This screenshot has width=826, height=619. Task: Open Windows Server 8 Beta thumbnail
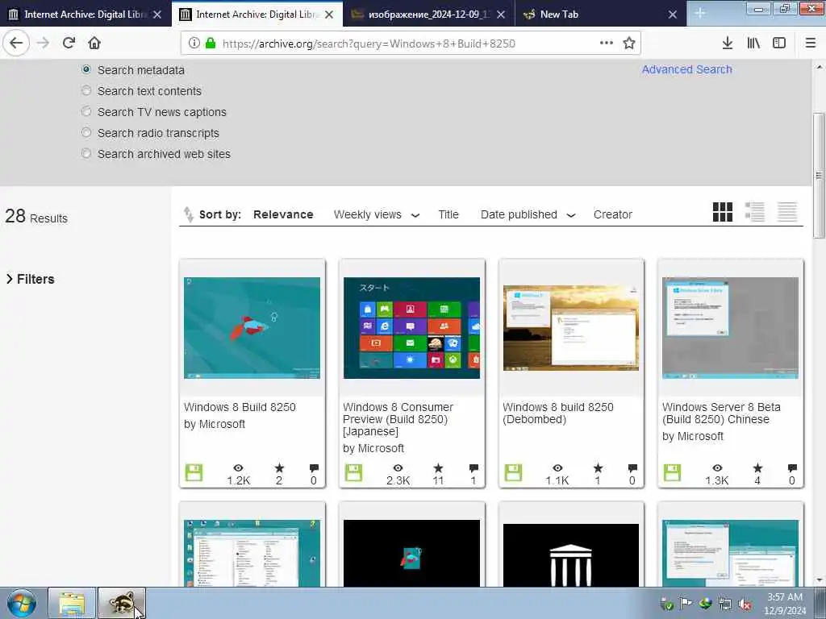[730, 327]
